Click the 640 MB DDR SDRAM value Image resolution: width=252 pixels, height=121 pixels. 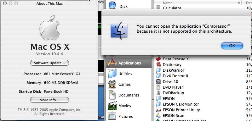(x=61, y=83)
